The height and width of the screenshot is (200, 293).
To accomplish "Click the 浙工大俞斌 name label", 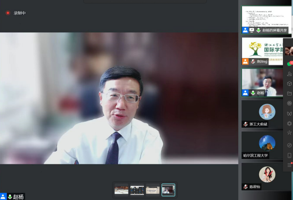I will point(258,124).
